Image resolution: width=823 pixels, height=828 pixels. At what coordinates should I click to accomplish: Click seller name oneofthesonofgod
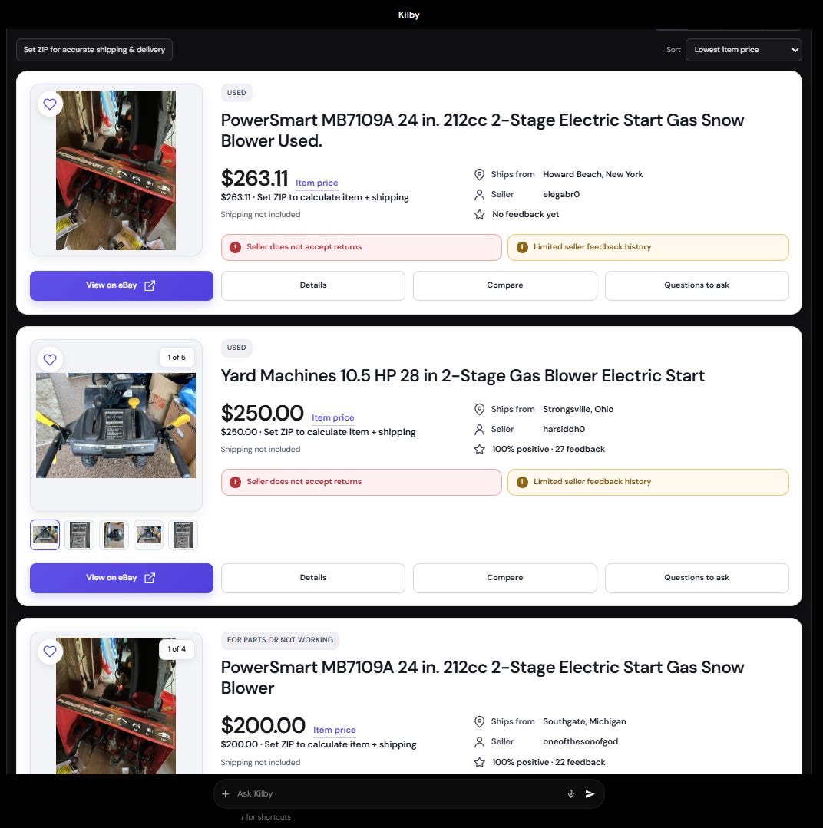pyautogui.click(x=580, y=741)
